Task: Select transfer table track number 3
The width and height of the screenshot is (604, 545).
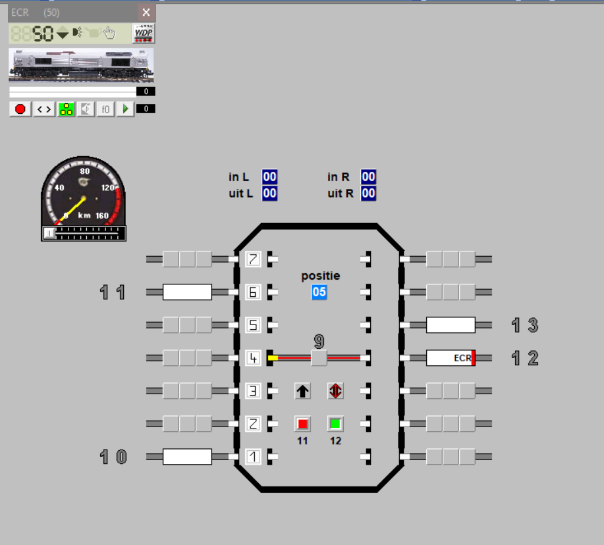Action: pyautogui.click(x=253, y=391)
